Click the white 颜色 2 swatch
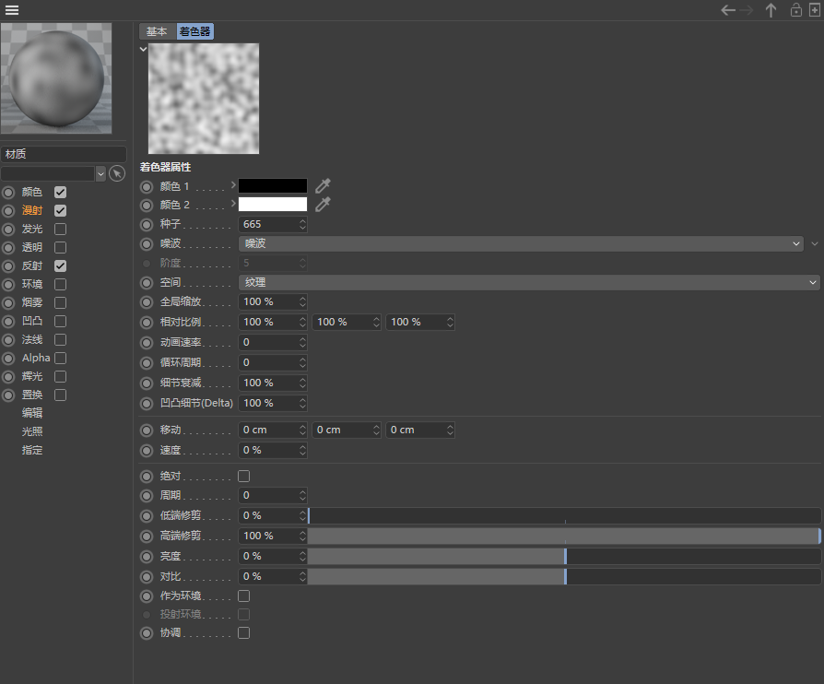The image size is (824, 684). tap(273, 204)
